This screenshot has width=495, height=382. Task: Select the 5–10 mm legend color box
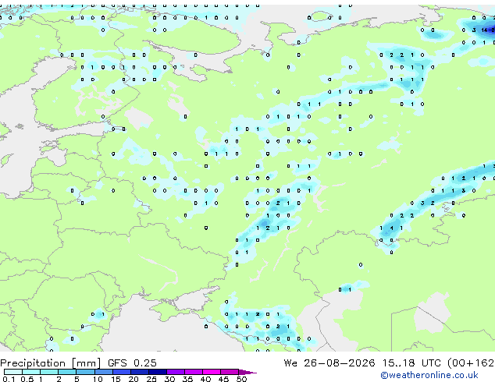point(85,372)
